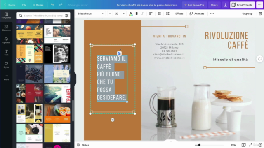This screenshot has width=264, height=148.
Task: Toggle bulleted list
Action: (x=159, y=14)
